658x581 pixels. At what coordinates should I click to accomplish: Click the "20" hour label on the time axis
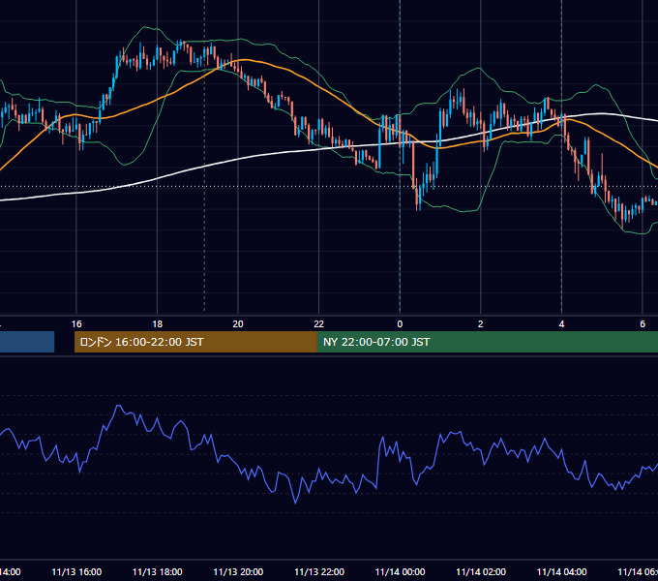point(238,324)
